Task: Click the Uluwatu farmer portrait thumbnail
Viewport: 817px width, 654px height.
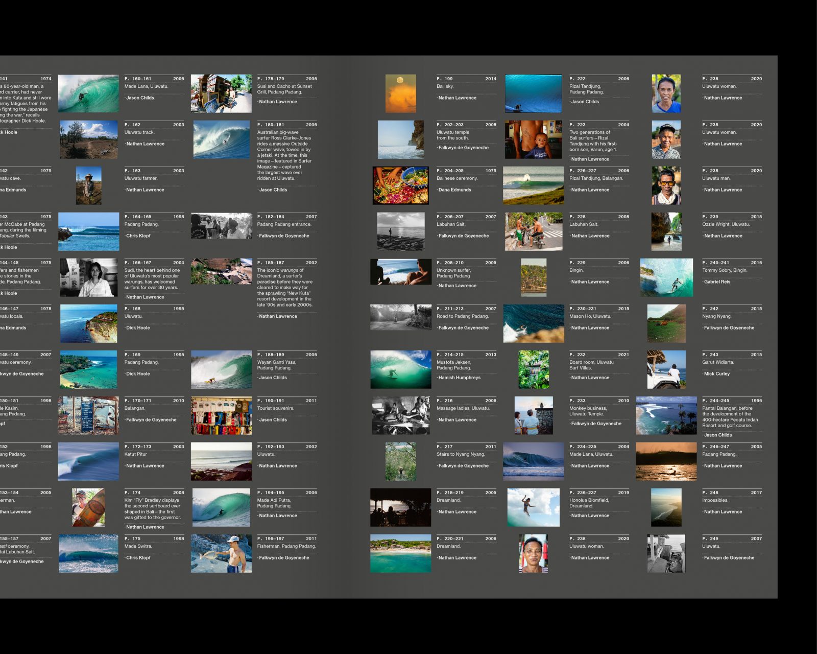Action: (x=88, y=185)
